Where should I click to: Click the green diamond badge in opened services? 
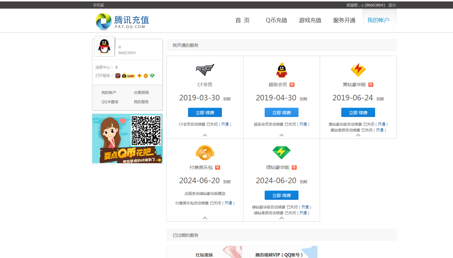point(152,76)
